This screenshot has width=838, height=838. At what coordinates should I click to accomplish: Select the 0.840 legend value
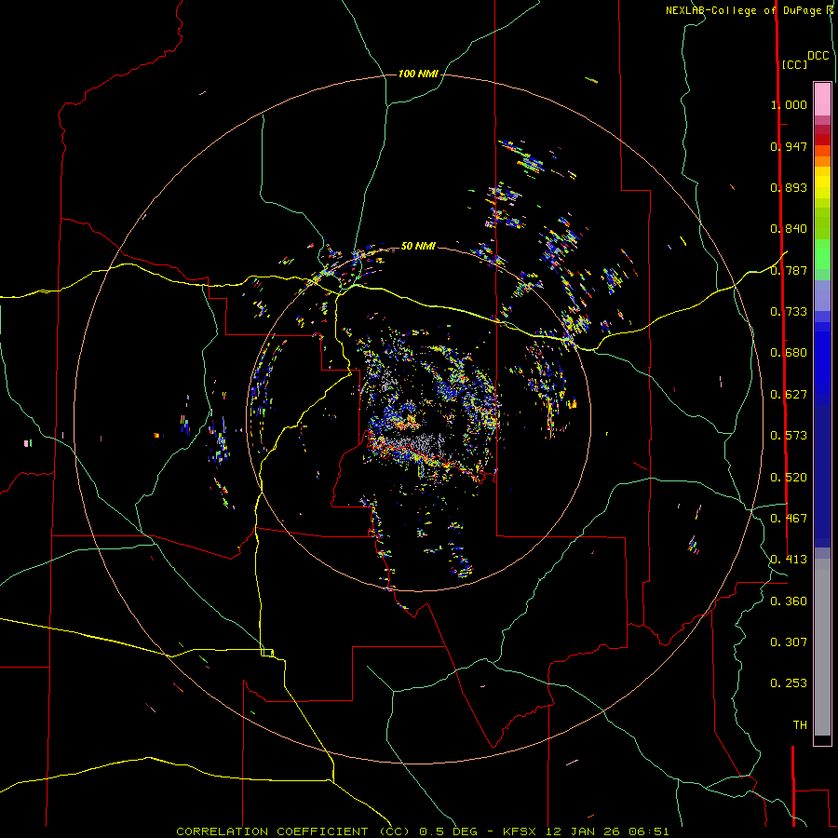click(789, 229)
